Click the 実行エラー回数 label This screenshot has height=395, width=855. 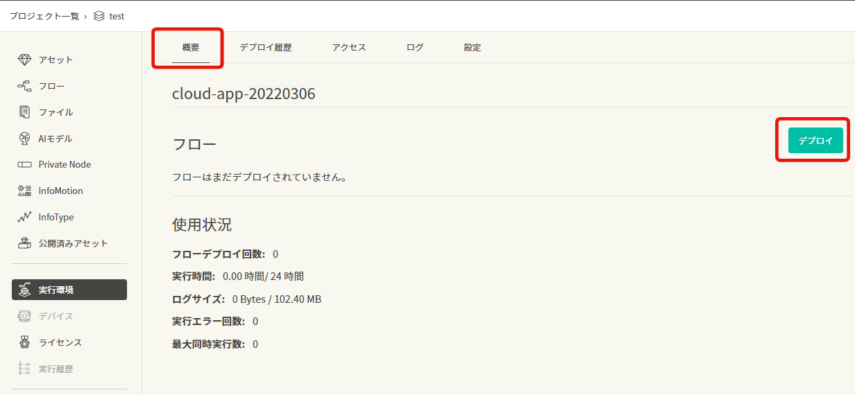pyautogui.click(x=209, y=322)
